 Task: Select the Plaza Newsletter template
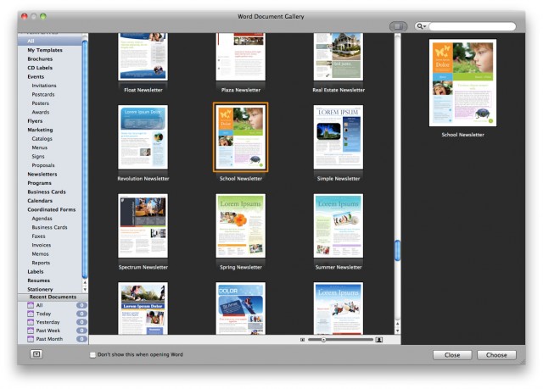pos(241,57)
